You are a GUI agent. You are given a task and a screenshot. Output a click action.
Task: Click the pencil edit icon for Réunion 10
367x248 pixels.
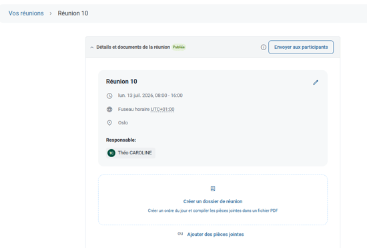click(316, 82)
